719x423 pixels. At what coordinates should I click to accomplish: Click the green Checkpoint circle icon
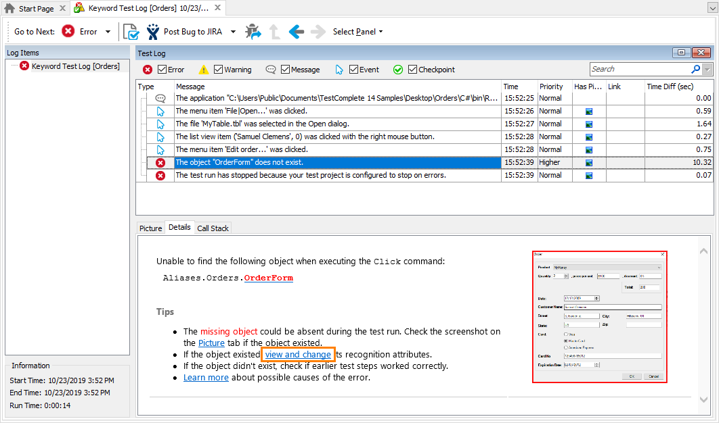click(x=399, y=69)
